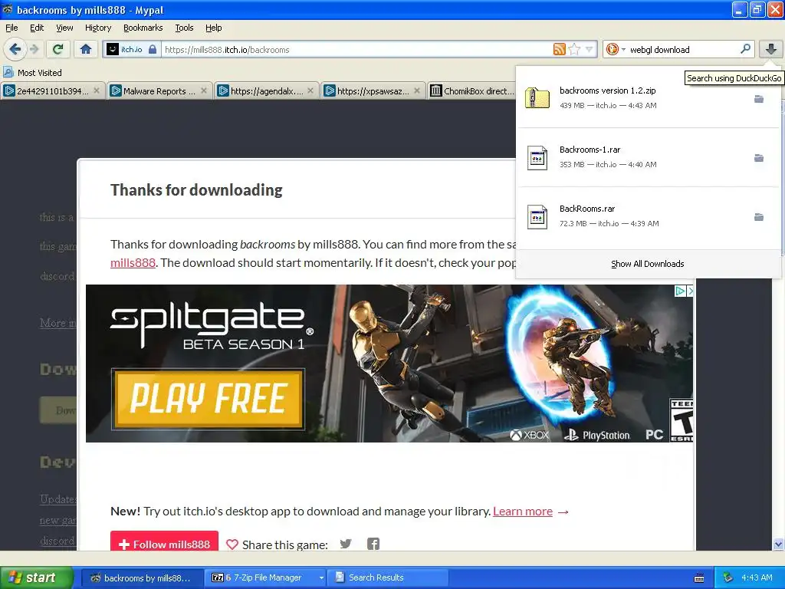This screenshot has height=589, width=785.
Task: Open the File menu
Action: pos(11,28)
